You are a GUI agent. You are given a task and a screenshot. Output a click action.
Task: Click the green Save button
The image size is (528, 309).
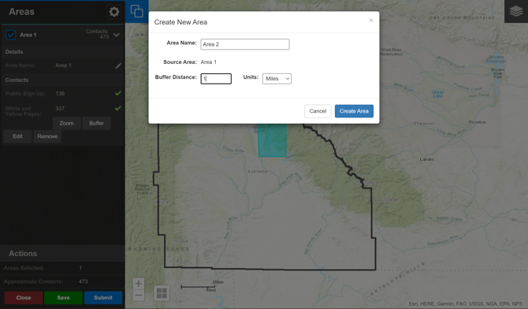click(x=63, y=297)
